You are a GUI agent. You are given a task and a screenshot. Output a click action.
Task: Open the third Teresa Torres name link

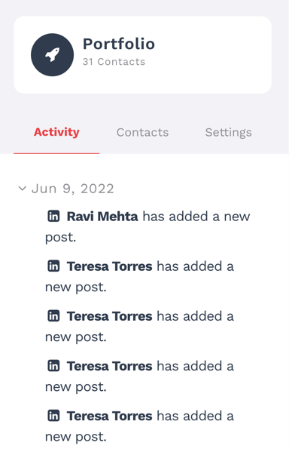(110, 366)
